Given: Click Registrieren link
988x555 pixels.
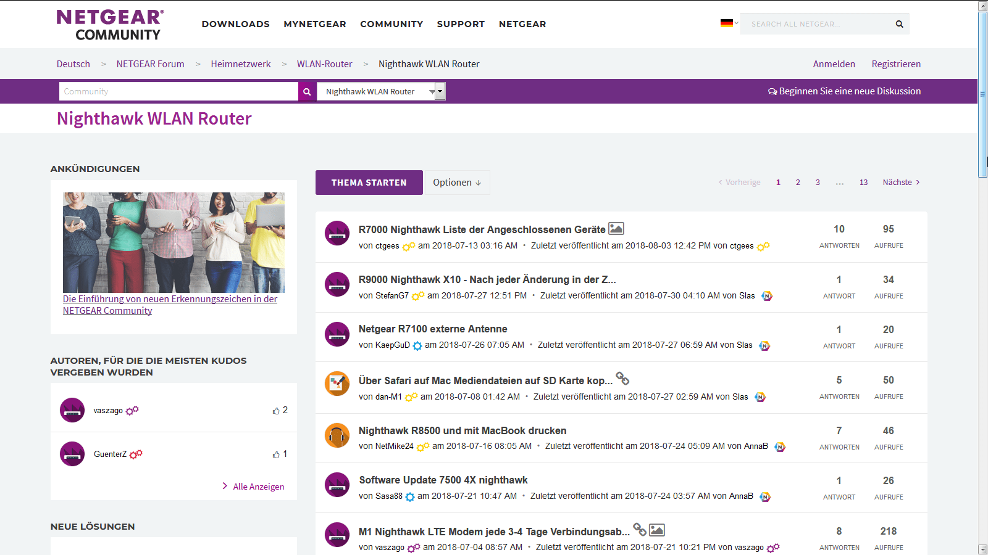Looking at the screenshot, I should pyautogui.click(x=896, y=64).
